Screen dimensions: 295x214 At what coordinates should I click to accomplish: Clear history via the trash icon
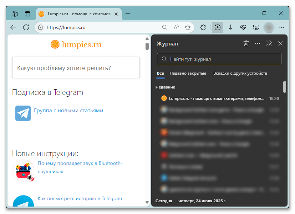coord(246,43)
